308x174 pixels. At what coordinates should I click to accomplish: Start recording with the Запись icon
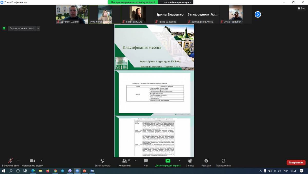tap(190, 161)
